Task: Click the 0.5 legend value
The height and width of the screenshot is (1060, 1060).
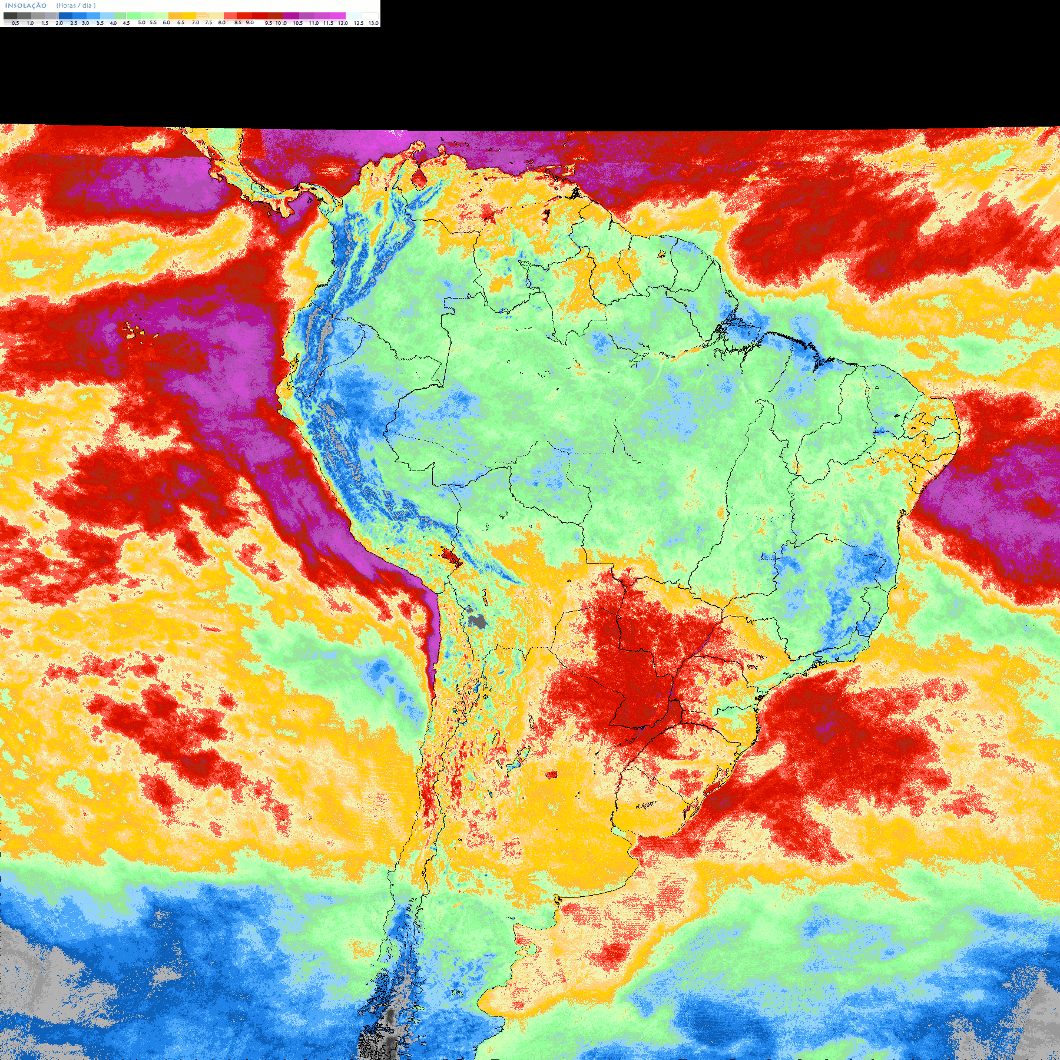Action: coord(15,23)
